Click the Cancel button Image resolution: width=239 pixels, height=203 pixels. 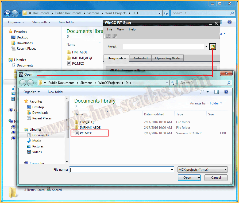[x=216, y=178]
